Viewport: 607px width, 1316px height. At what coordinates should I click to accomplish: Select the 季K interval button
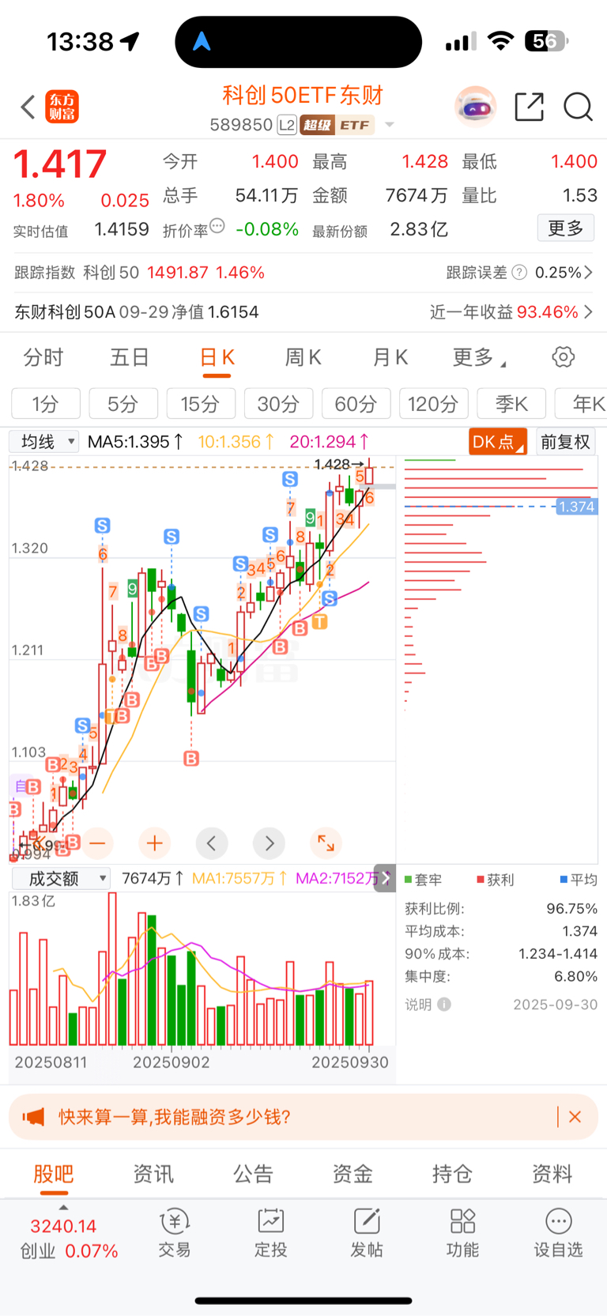click(511, 404)
